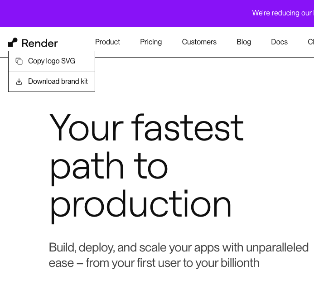Click the "path to" headline line
314x285 pixels.
point(109,166)
